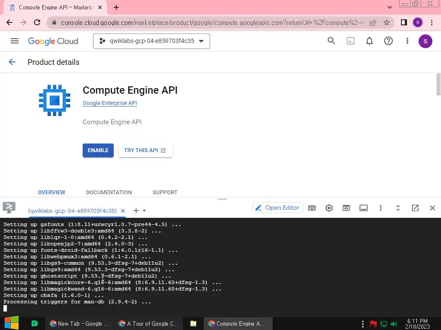Open the Chrome profile avatar

click(418, 22)
